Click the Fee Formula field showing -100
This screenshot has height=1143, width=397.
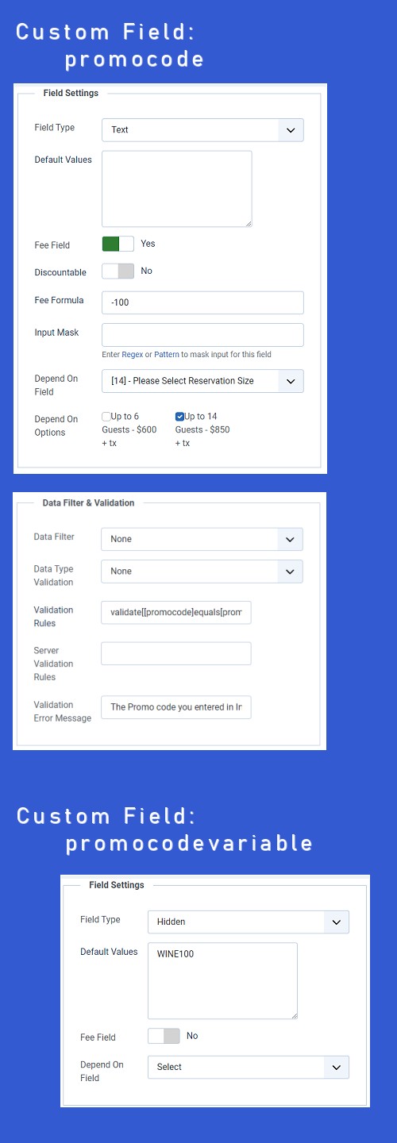[x=202, y=302]
